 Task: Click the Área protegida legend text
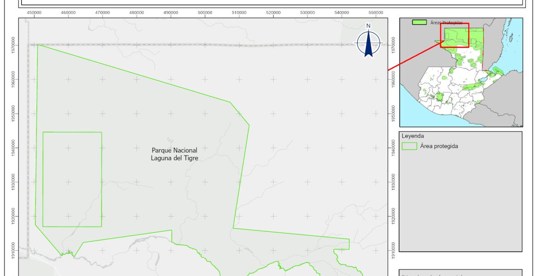(x=439, y=146)
